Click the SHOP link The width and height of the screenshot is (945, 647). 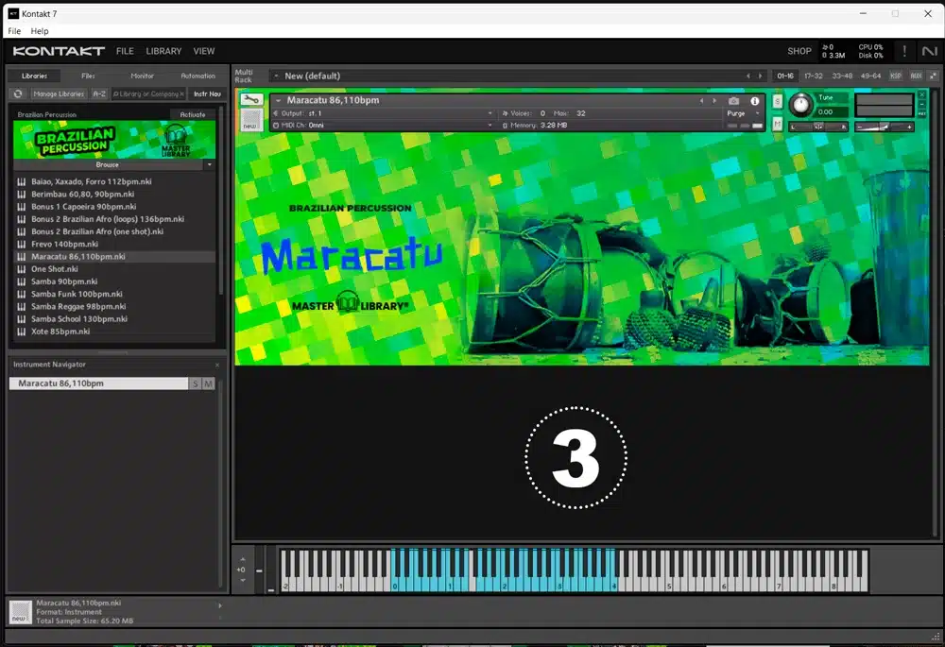pyautogui.click(x=799, y=51)
